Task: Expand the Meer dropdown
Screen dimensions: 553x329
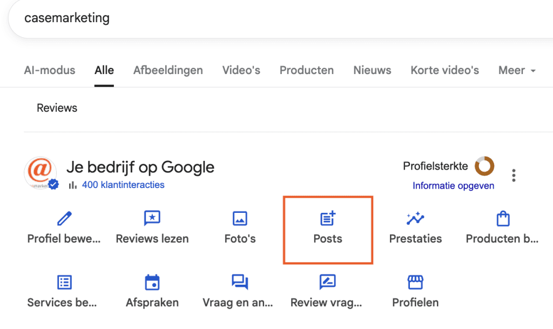Action: pyautogui.click(x=517, y=70)
